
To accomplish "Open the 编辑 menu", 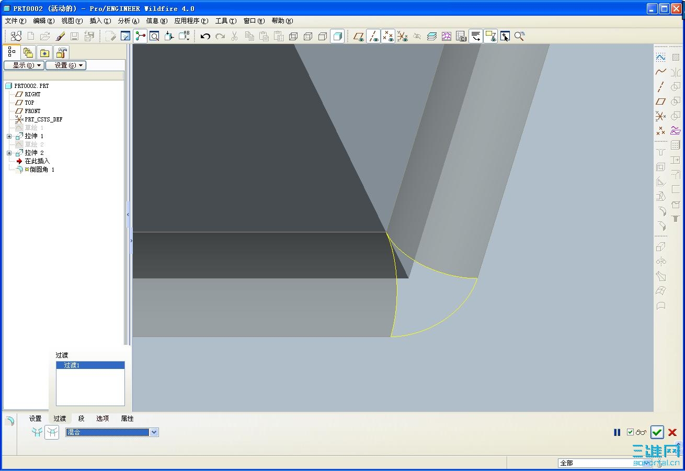I will (x=43, y=21).
